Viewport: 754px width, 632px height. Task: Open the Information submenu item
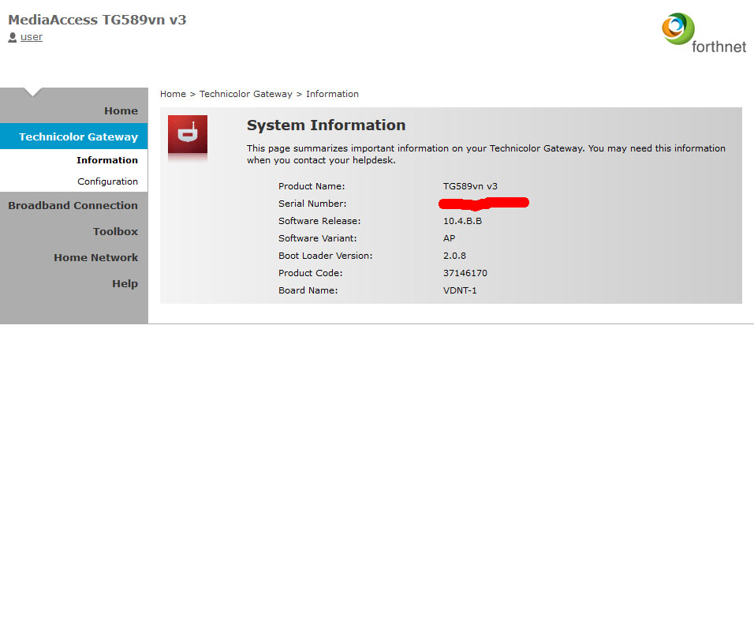pyautogui.click(x=107, y=160)
